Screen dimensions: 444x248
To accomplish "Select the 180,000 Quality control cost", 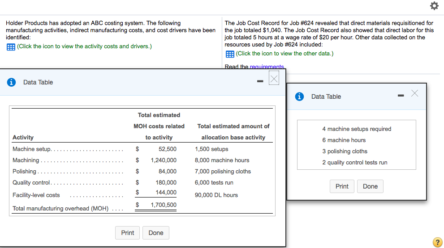I will click(166, 183).
